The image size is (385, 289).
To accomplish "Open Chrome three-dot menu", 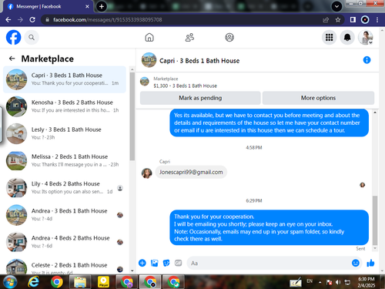I will pyautogui.click(x=377, y=20).
